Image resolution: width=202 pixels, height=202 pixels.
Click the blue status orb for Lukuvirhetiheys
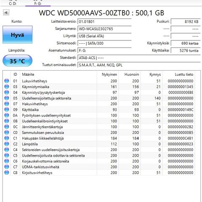pyautogui.click(x=7, y=81)
